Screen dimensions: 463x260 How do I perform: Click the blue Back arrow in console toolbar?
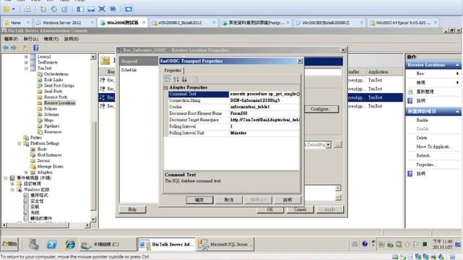(x=6, y=48)
